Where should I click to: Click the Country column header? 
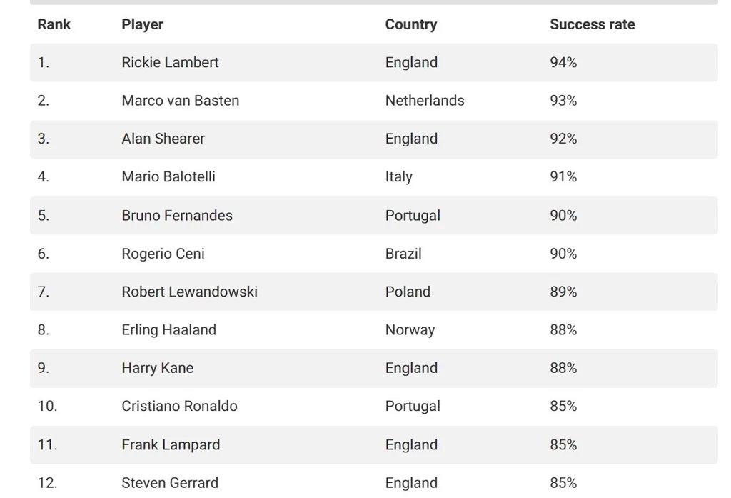410,24
